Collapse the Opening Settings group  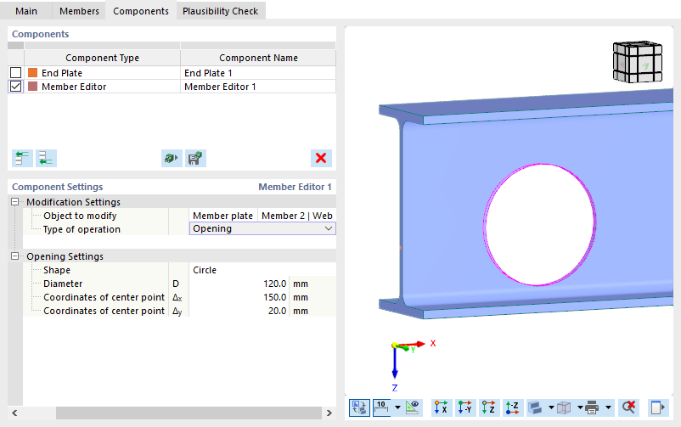pyautogui.click(x=14, y=256)
